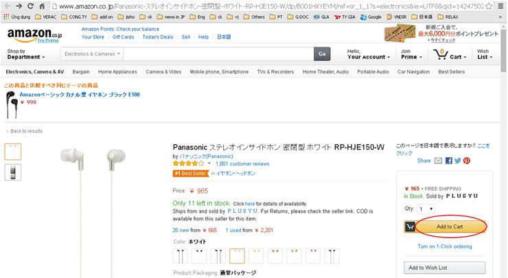The height and width of the screenshot is (278, 508).
Task: Open the shopping cart icon in header
Action: coord(447,54)
